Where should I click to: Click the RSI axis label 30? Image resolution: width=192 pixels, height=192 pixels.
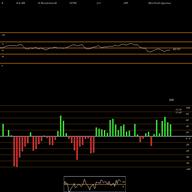click(x=3, y=56)
